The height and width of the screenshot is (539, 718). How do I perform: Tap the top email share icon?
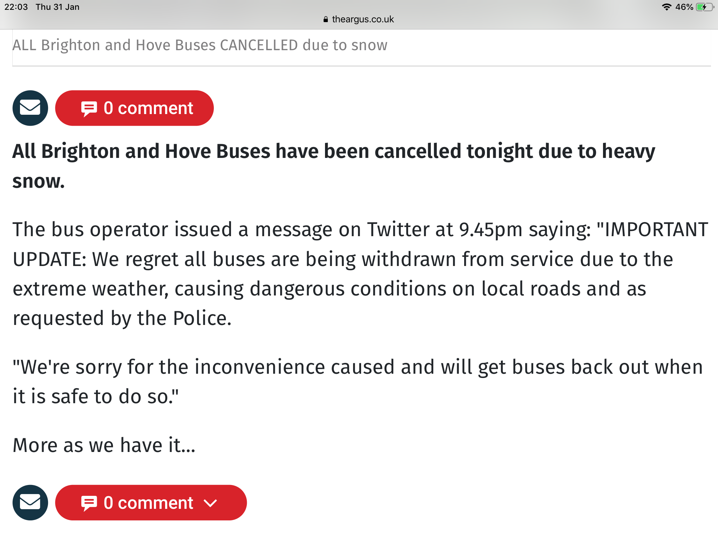(30, 108)
